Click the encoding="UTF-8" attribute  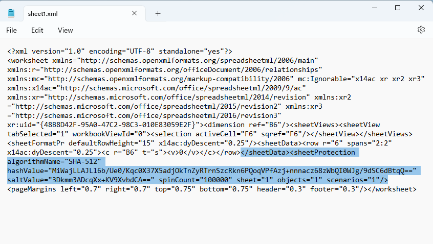[121, 52]
